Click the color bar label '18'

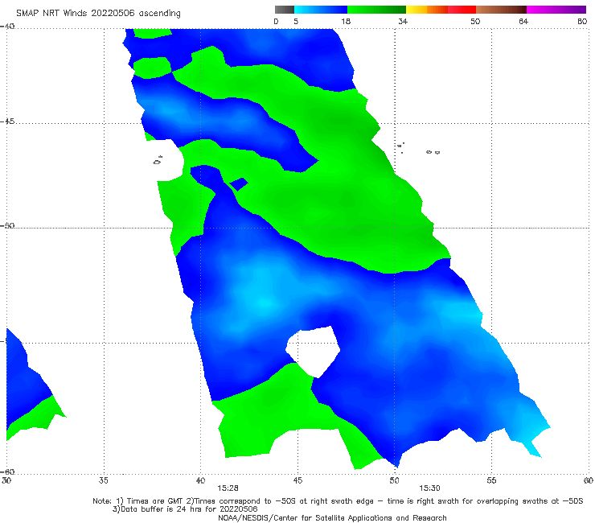point(346,21)
